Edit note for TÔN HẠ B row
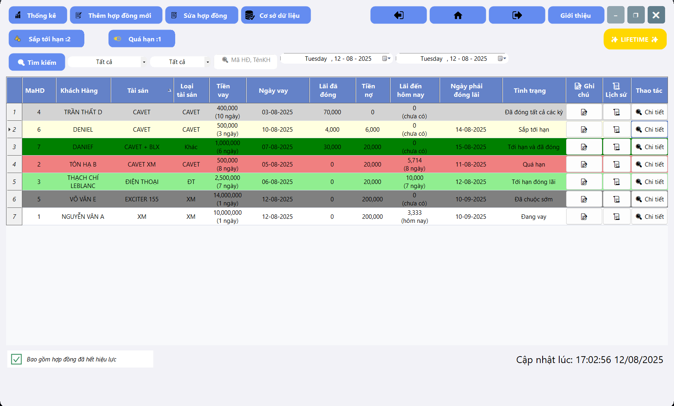Screen dimensions: 674x406 click(584, 165)
